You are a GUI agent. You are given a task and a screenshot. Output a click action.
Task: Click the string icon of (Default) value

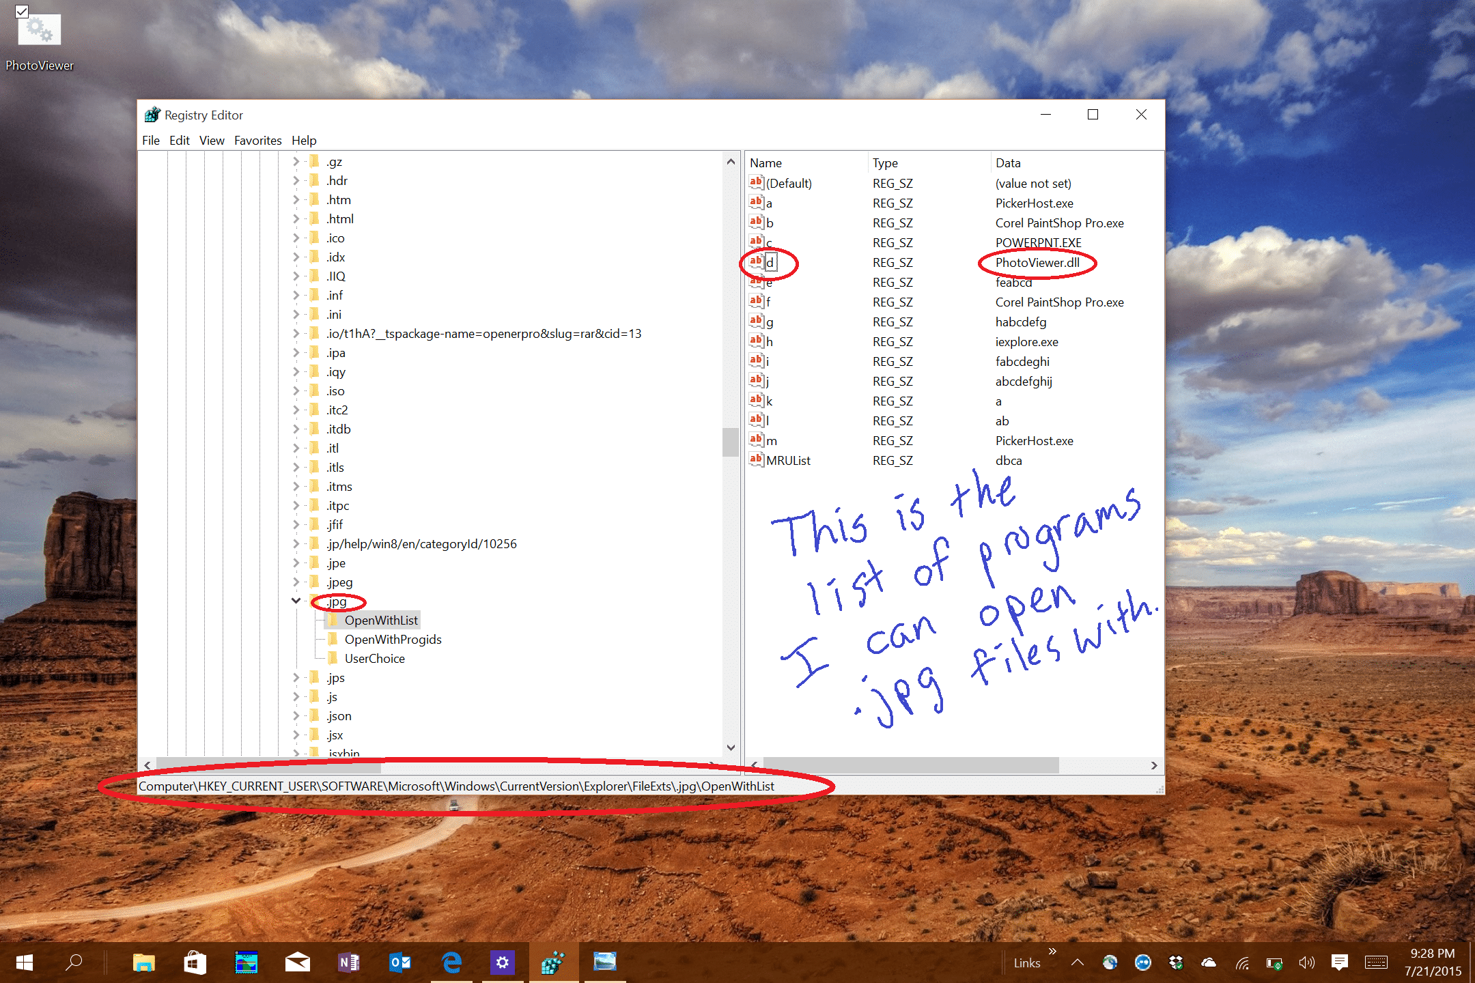tap(756, 182)
